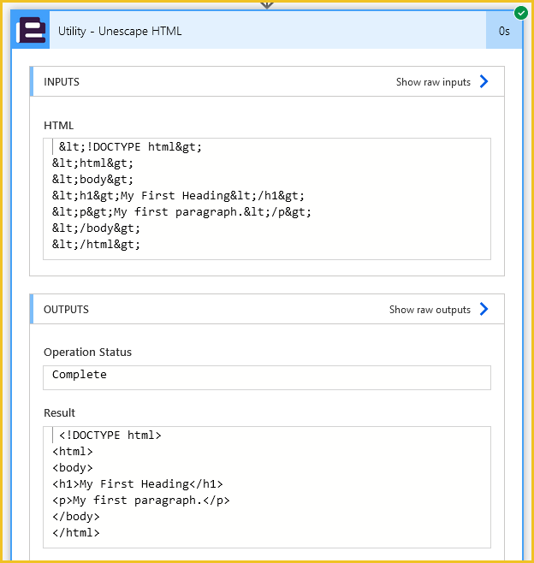The image size is (534, 563).
Task: Click the down arrow connector above the action
Action: coord(267,5)
